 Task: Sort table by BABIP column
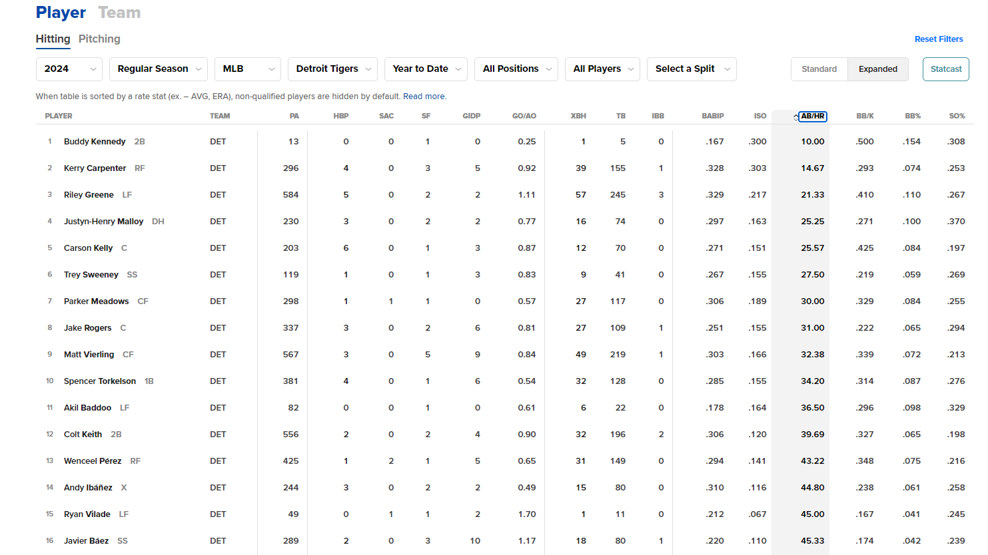pos(712,116)
